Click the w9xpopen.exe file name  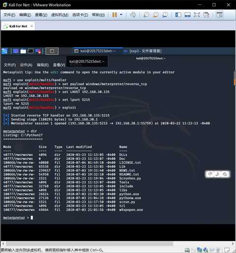pyautogui.click(x=131, y=210)
